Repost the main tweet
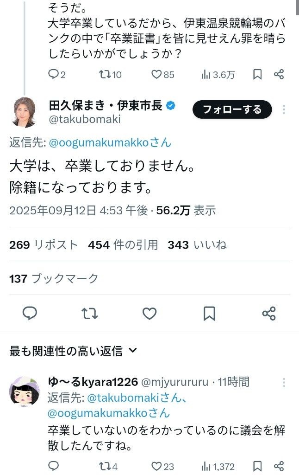This screenshot has width=299, height=475. tap(89, 314)
